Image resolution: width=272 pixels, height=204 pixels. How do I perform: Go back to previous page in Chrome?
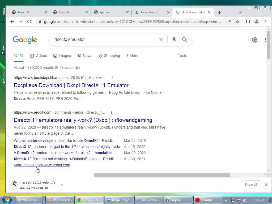[x=12, y=22]
